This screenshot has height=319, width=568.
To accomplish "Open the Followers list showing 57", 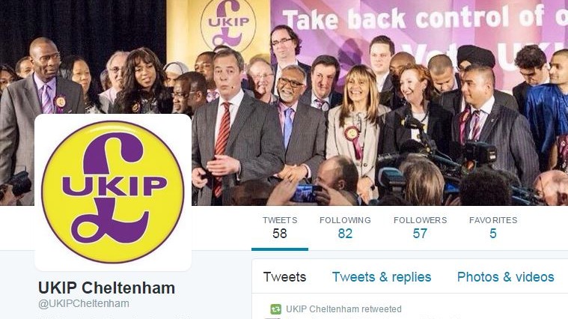I will point(420,228).
